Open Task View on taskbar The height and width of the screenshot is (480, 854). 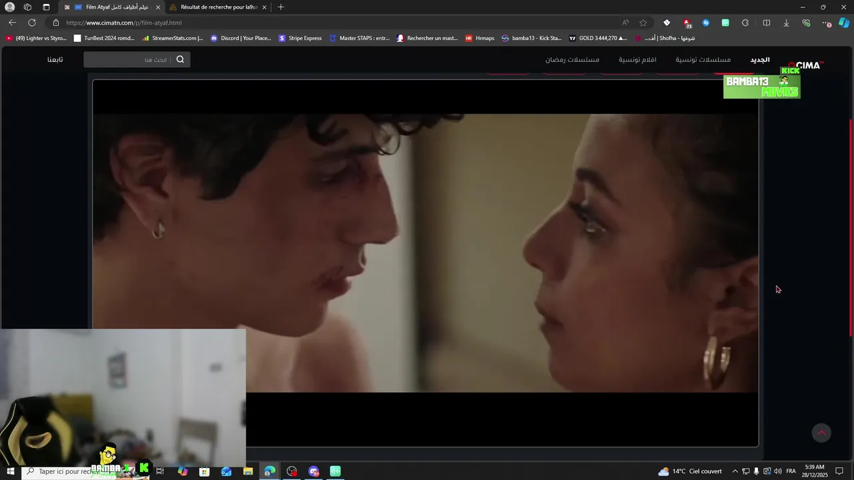coord(160,471)
